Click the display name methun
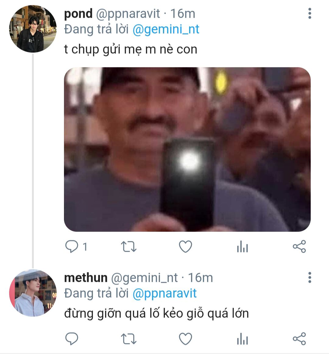Screen dimensions: 329x354 tap(86, 278)
